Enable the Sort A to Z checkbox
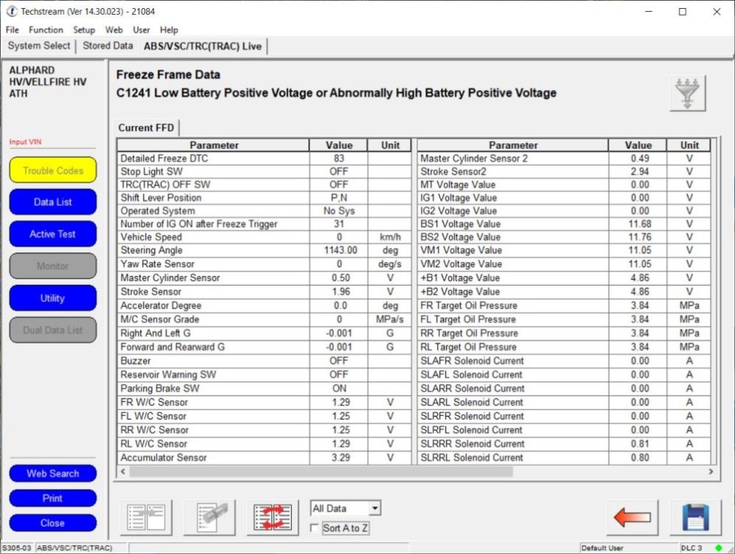Image resolution: width=735 pixels, height=554 pixels. (314, 528)
